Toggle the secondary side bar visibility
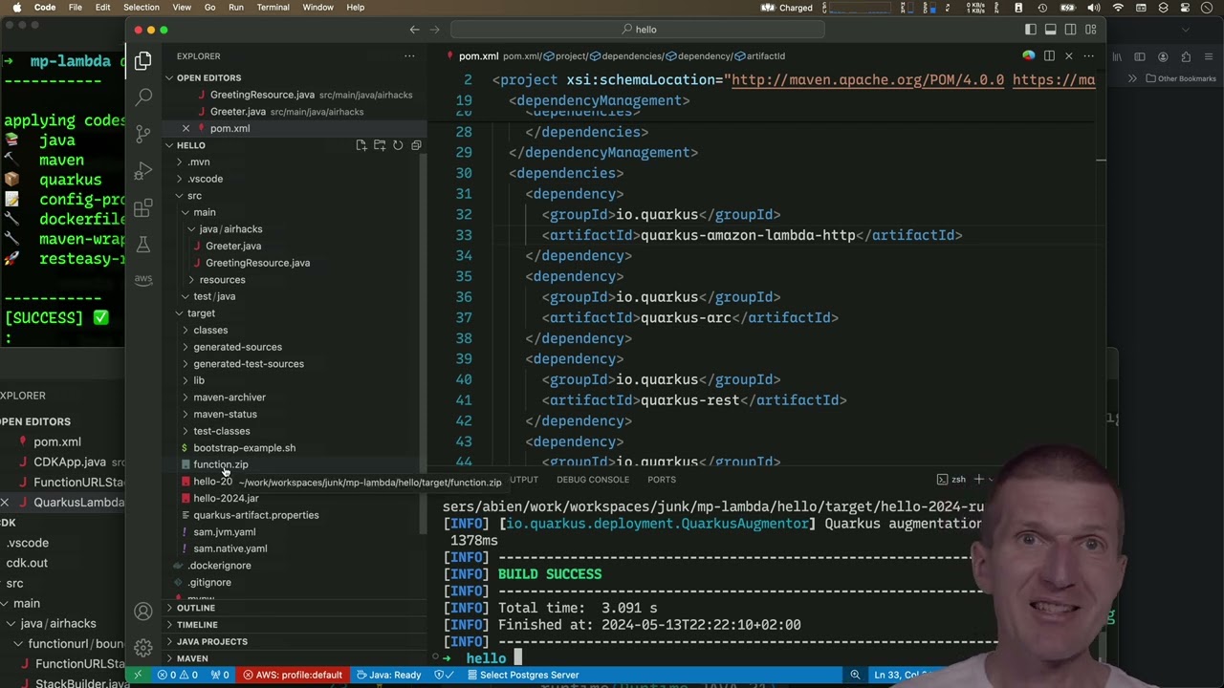Screen dimensions: 1224x688 (x=1070, y=30)
